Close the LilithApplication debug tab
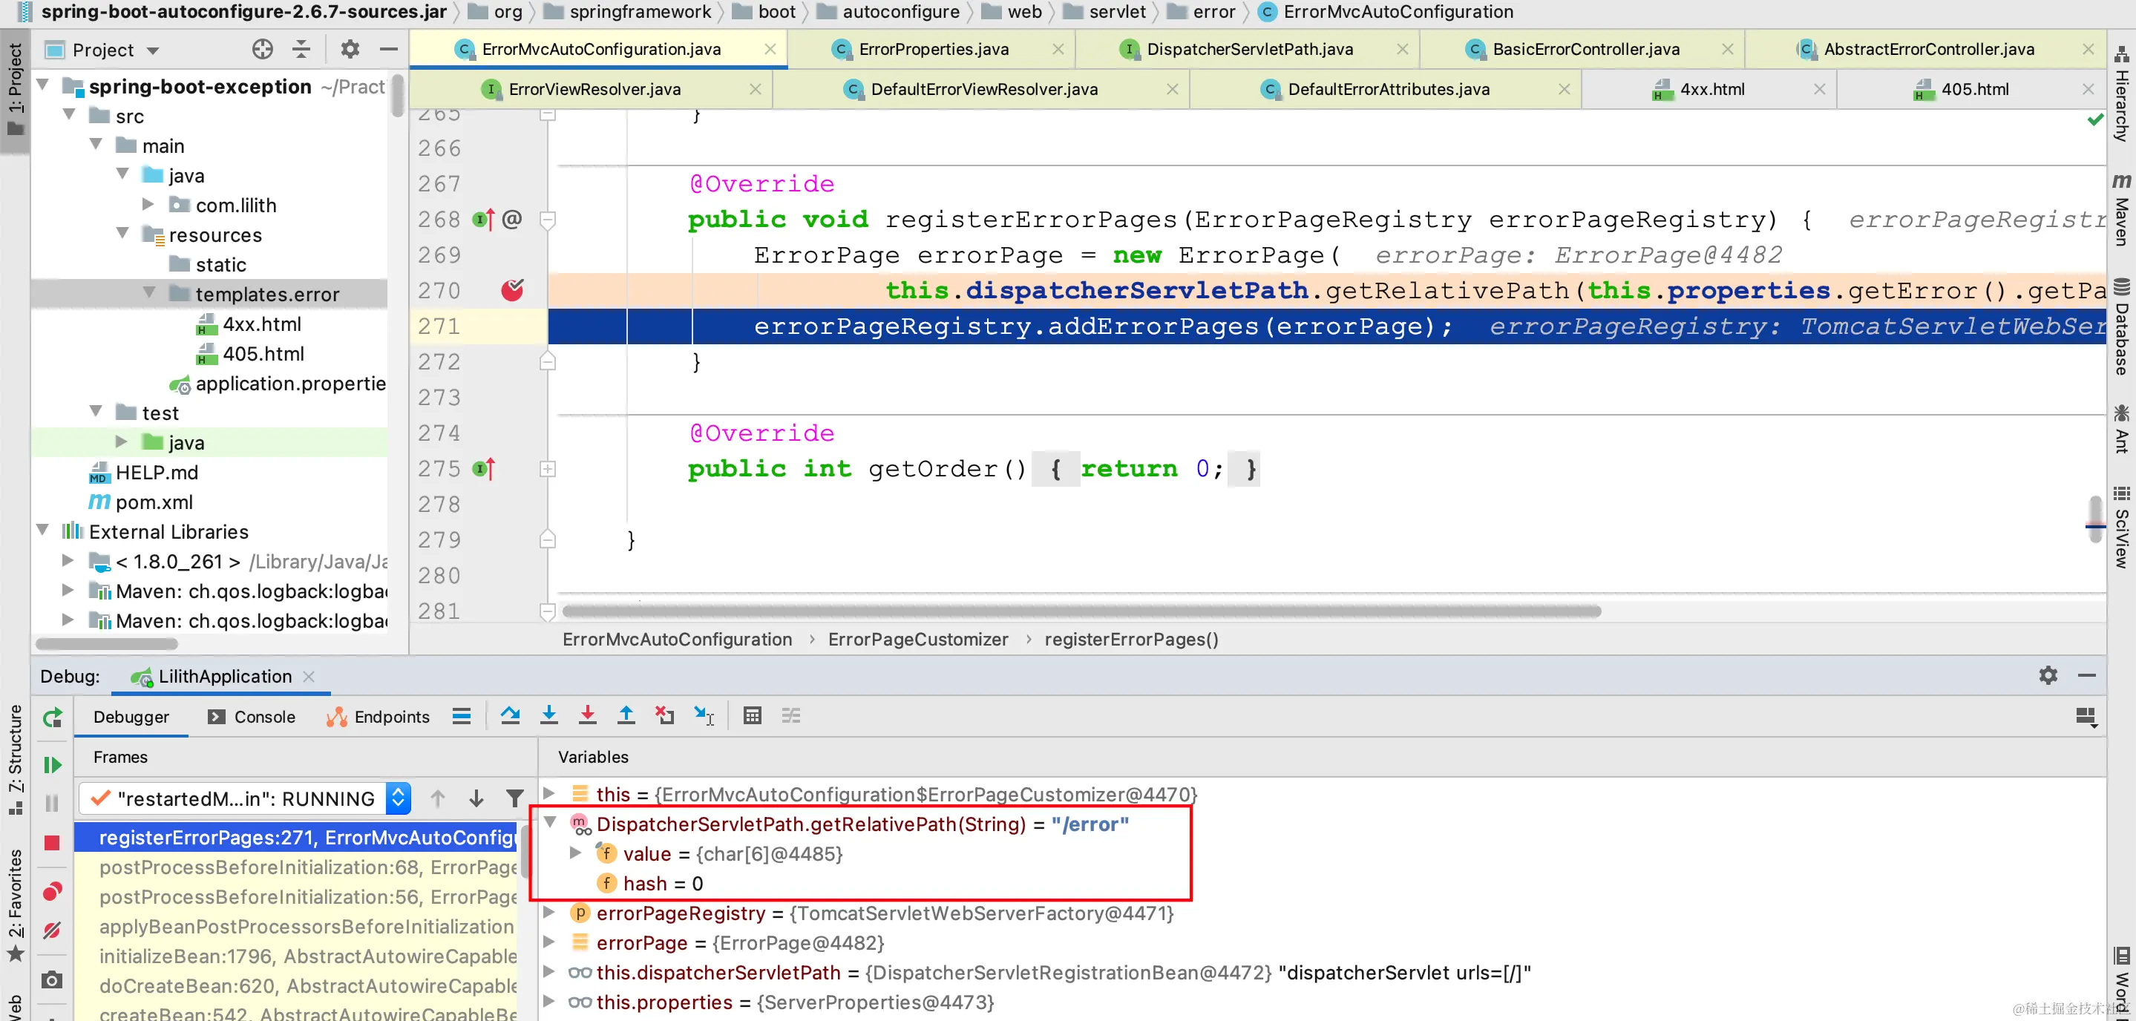 (309, 676)
